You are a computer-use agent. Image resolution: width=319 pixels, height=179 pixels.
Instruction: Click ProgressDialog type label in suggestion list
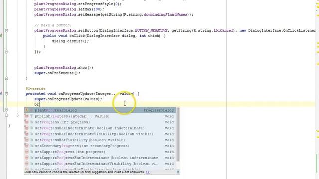(x=159, y=110)
